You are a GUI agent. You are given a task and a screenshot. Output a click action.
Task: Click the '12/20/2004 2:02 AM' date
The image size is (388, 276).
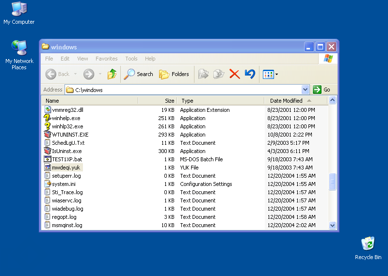pyautogui.click(x=291, y=225)
